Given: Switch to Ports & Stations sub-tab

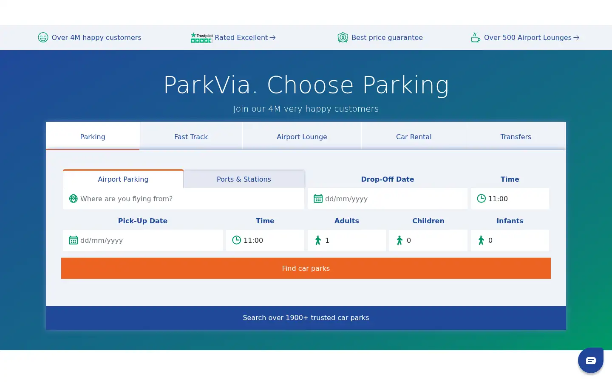Looking at the screenshot, I should (244, 179).
